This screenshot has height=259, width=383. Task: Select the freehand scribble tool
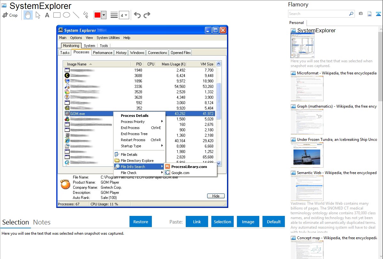point(86,15)
